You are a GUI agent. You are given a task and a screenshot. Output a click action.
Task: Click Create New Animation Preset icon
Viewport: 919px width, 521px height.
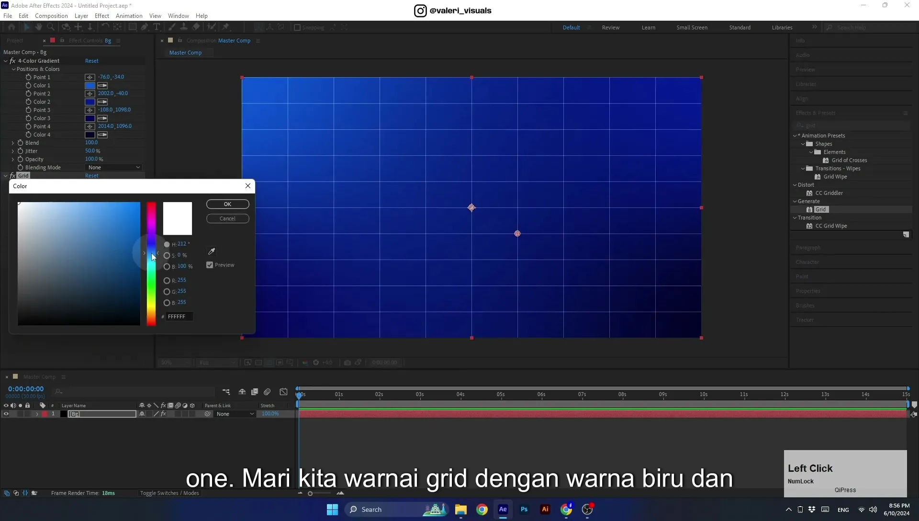click(x=906, y=235)
